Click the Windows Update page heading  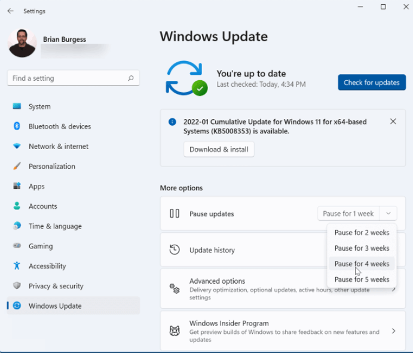pos(213,36)
